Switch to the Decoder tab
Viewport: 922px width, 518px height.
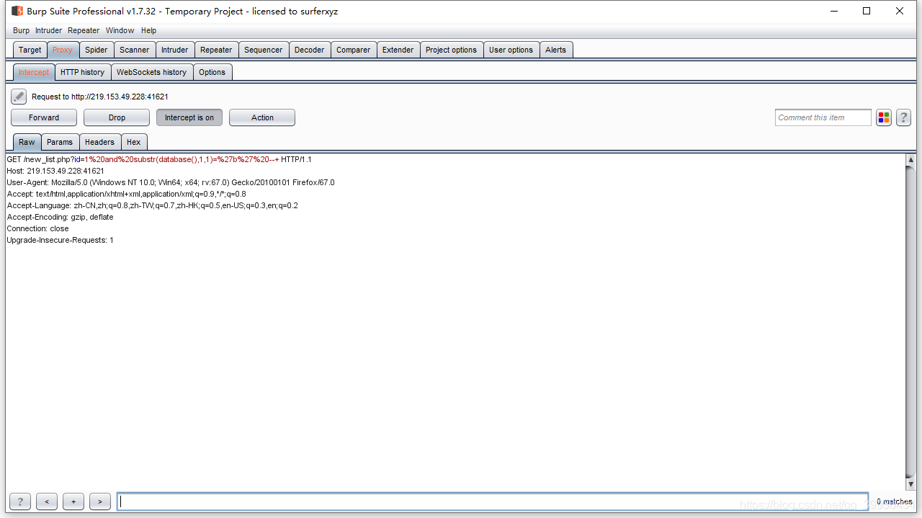(310, 50)
